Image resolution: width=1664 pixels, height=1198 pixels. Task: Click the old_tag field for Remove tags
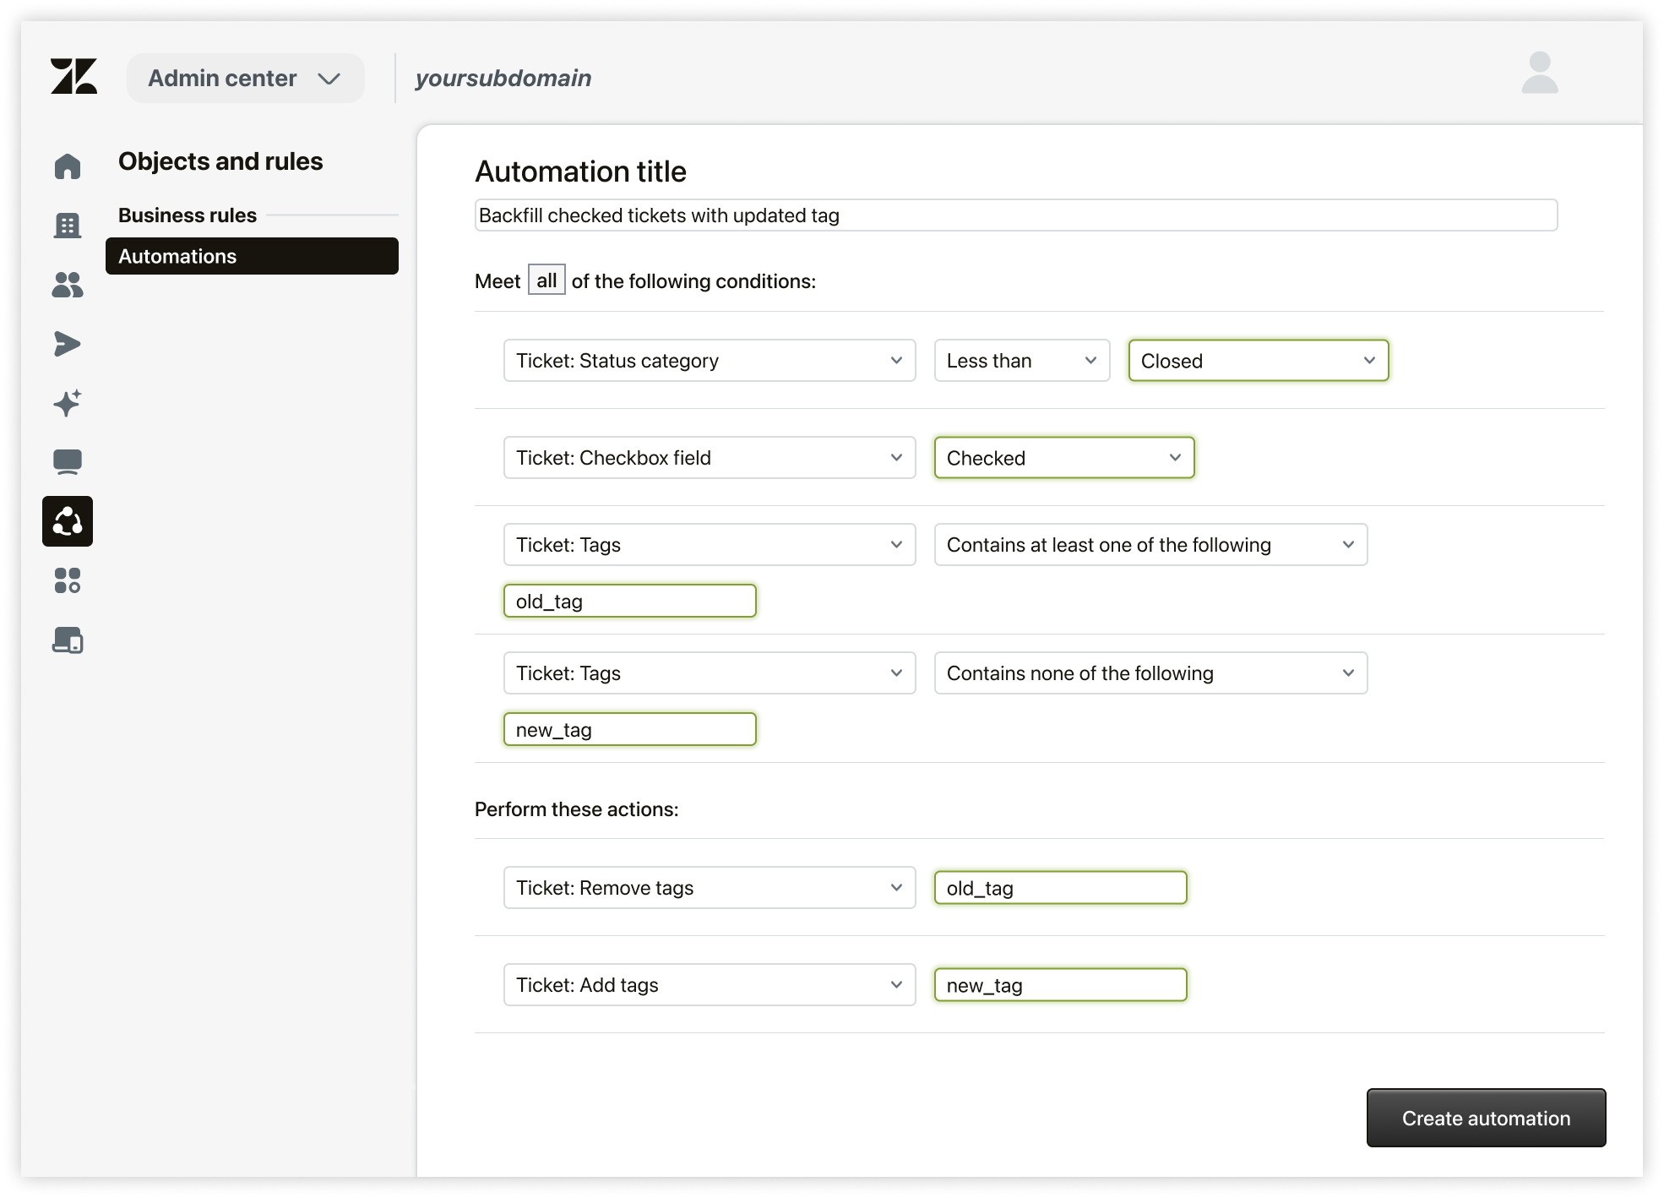pos(1061,888)
